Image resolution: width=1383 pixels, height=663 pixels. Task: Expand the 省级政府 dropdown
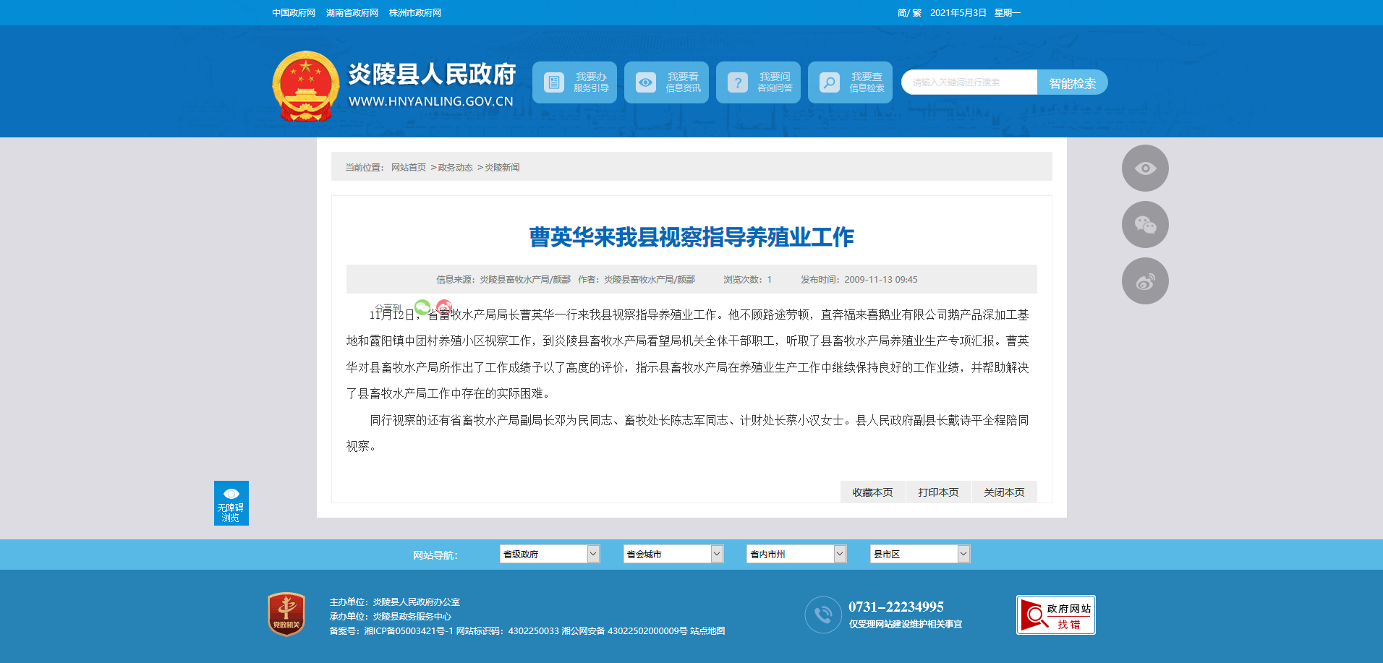point(550,554)
